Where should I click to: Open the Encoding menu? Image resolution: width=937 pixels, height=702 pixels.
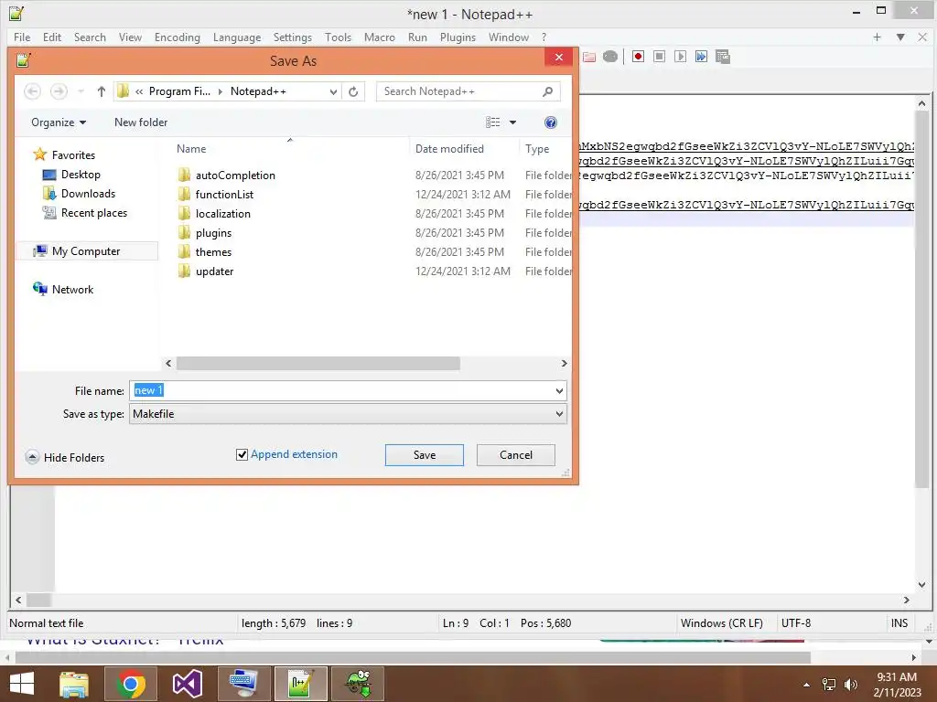[177, 37]
